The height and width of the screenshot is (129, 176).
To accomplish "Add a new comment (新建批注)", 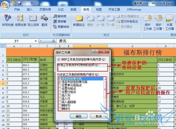I will click(x=79, y=20).
